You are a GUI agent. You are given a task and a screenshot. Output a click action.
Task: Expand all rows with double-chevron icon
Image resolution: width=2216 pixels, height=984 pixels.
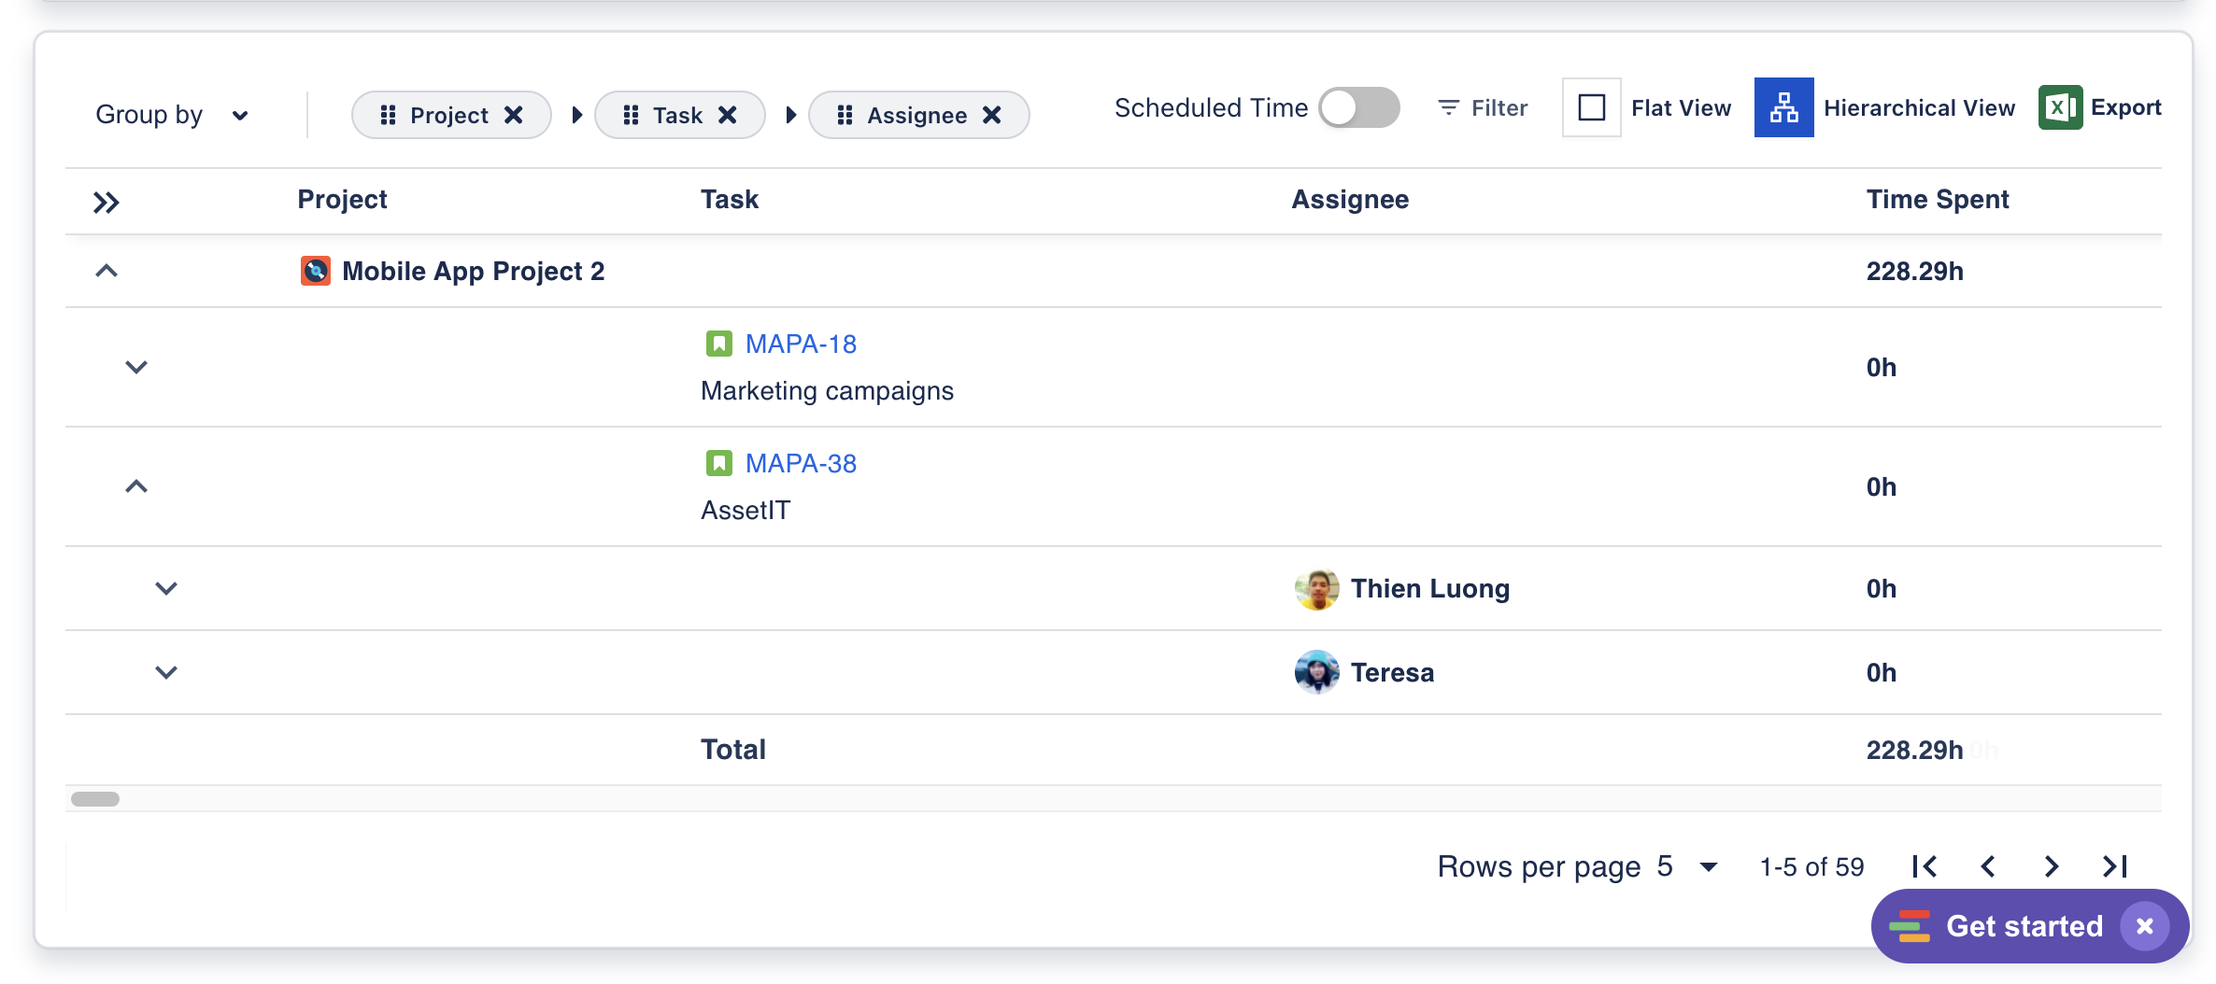click(107, 202)
